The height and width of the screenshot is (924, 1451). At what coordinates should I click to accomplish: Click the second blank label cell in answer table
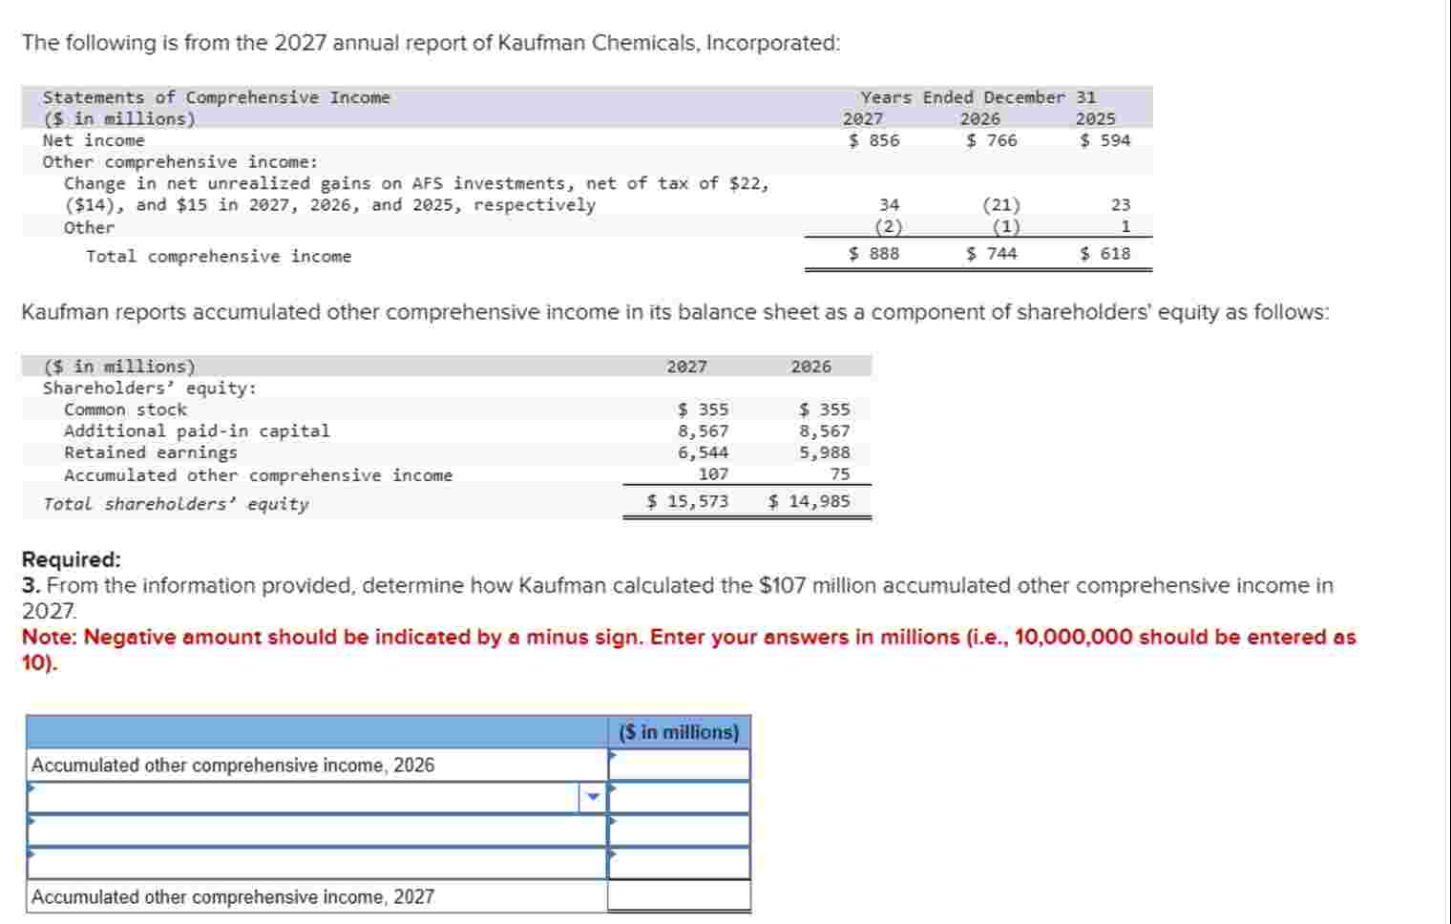tap(317, 830)
